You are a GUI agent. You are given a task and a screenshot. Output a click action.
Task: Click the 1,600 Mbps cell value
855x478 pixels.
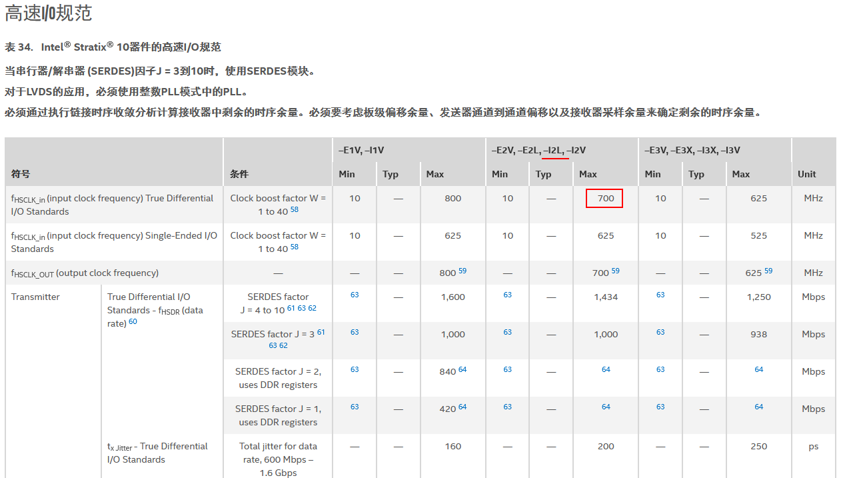pos(453,297)
